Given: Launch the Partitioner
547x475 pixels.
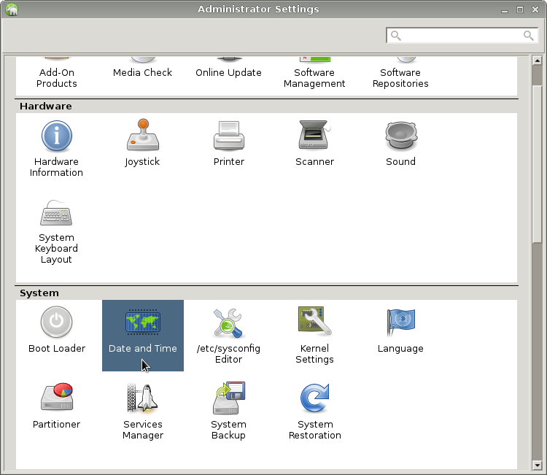Looking at the screenshot, I should pyautogui.click(x=56, y=406).
